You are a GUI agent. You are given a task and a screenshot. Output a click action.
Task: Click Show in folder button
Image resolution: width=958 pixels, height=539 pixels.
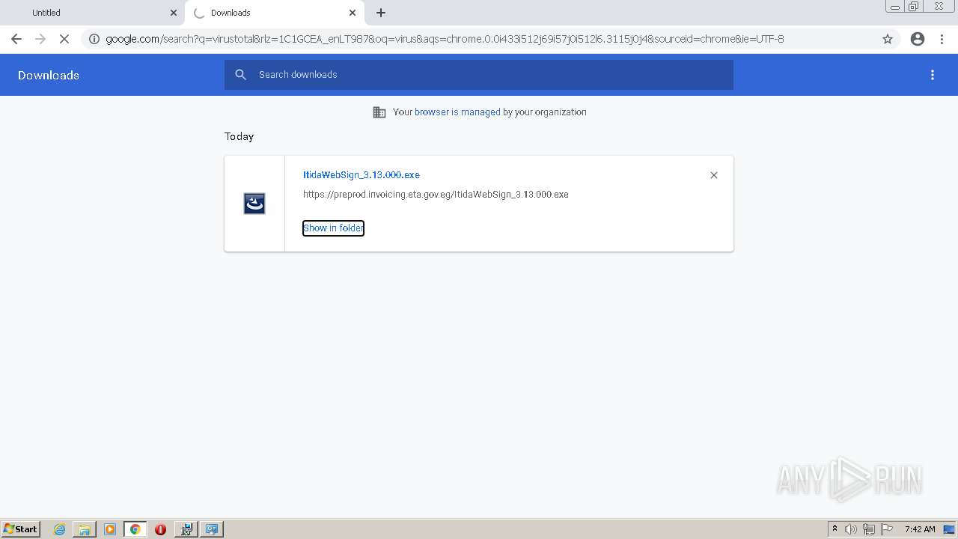tap(333, 228)
